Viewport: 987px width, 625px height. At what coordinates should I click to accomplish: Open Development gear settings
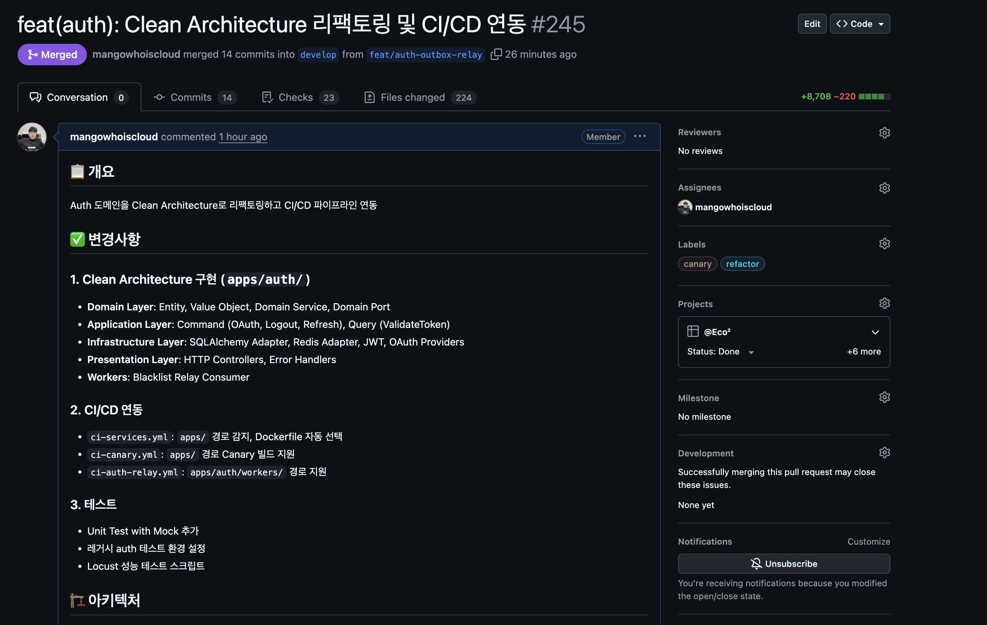pyautogui.click(x=884, y=452)
